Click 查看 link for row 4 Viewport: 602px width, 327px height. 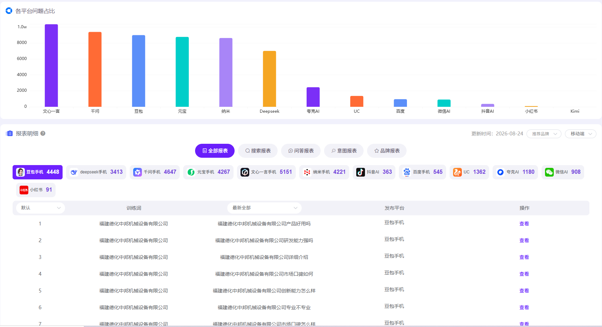[x=524, y=274]
